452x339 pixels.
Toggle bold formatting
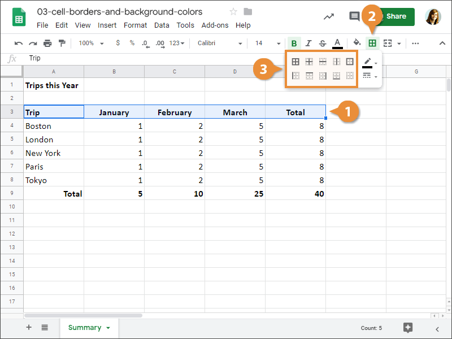point(294,44)
